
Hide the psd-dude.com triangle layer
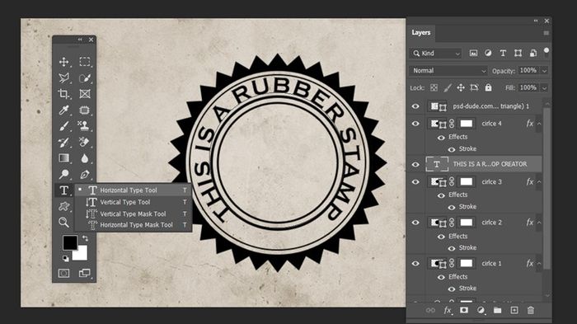[x=415, y=106]
